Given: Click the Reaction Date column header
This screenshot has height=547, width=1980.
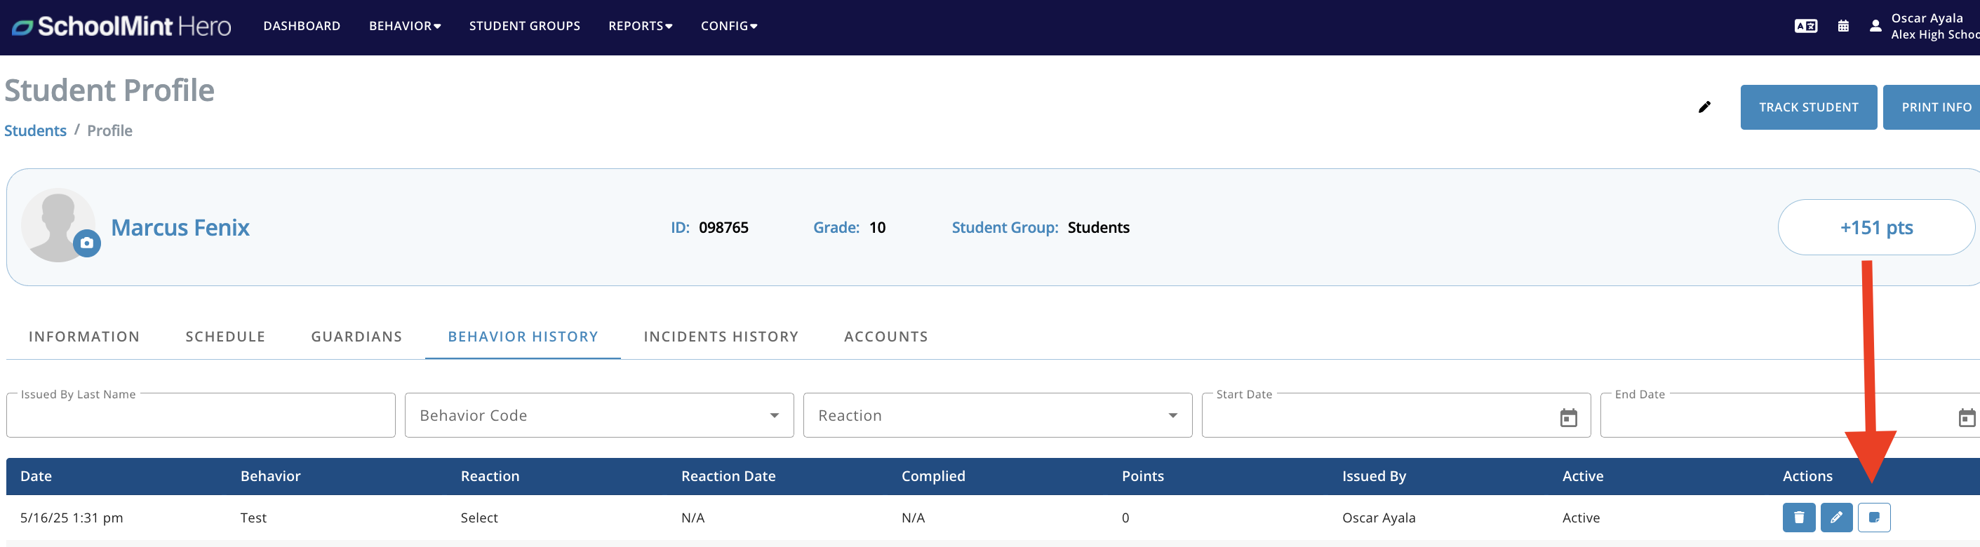Looking at the screenshot, I should (728, 476).
